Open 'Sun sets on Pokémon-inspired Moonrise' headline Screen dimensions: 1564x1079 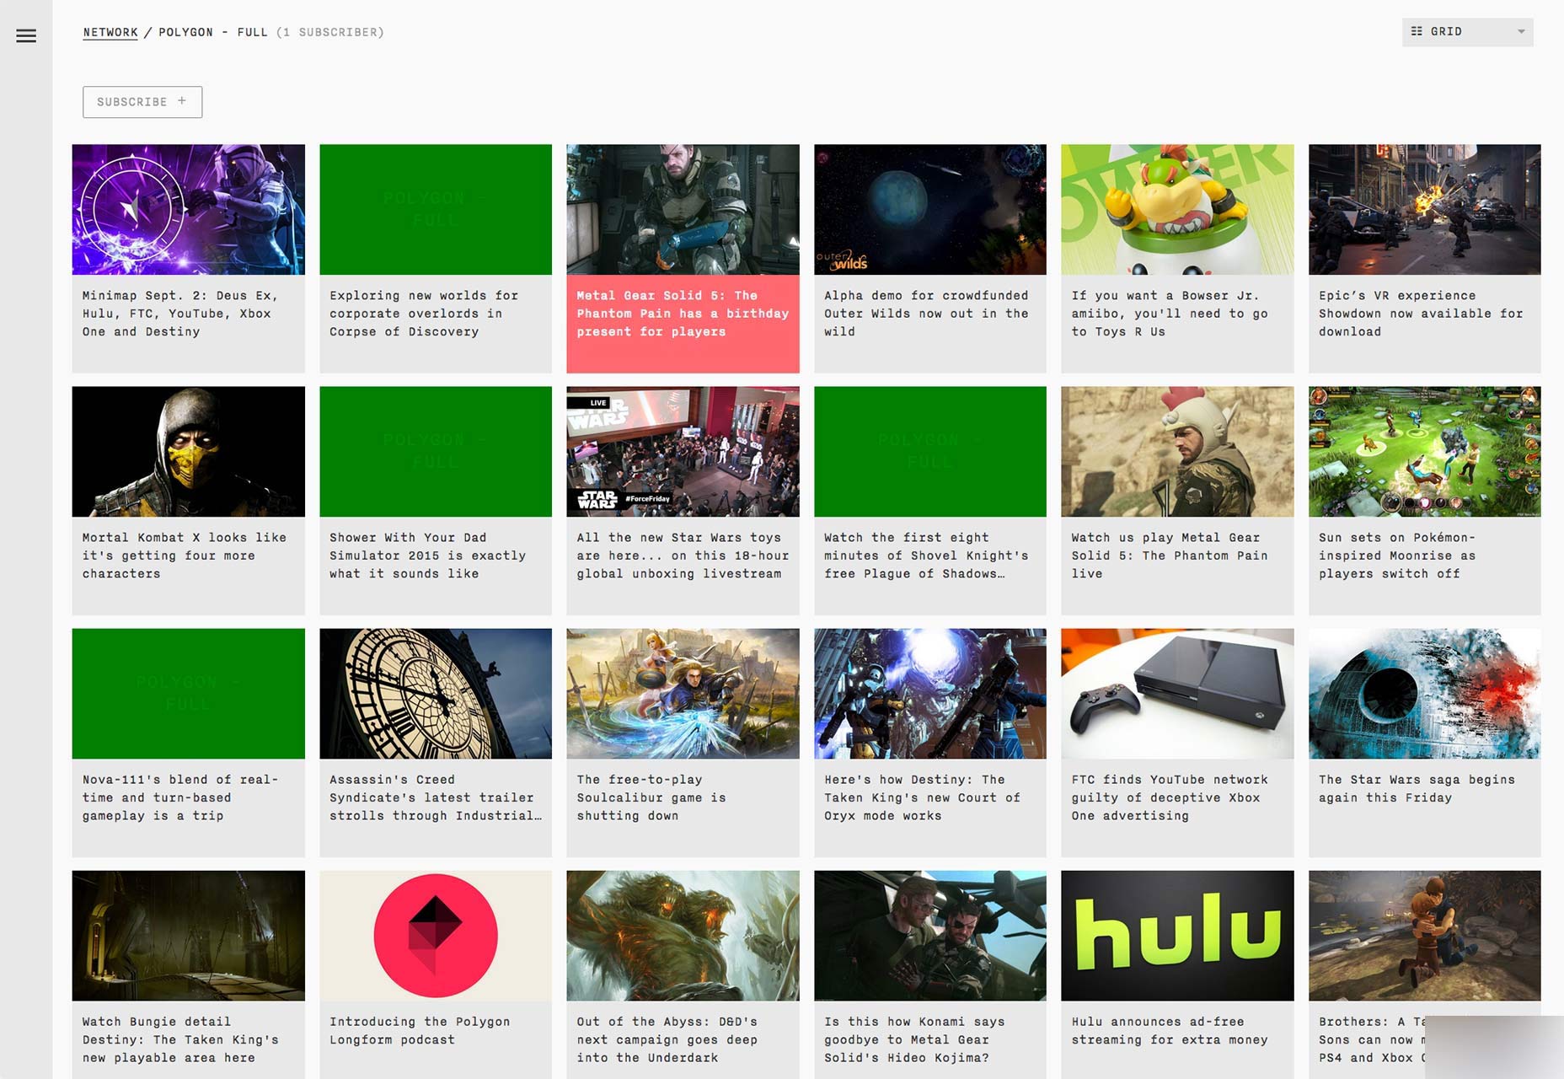pyautogui.click(x=1397, y=556)
